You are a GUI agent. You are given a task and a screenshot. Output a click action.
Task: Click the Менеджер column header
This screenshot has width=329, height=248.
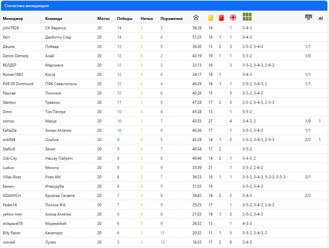click(x=13, y=19)
